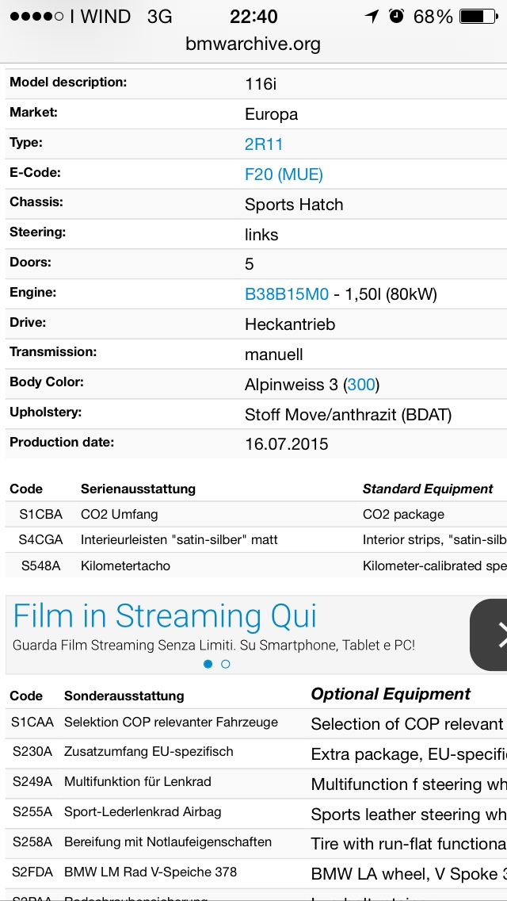This screenshot has height=901, width=507.
Task: Open the 2R11 type link
Action: tap(264, 144)
